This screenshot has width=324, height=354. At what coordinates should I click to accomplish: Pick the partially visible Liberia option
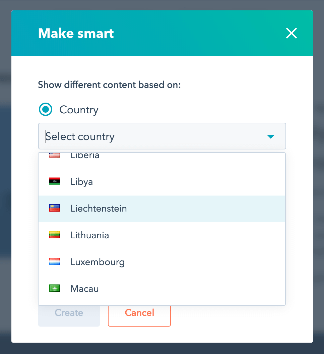point(85,156)
